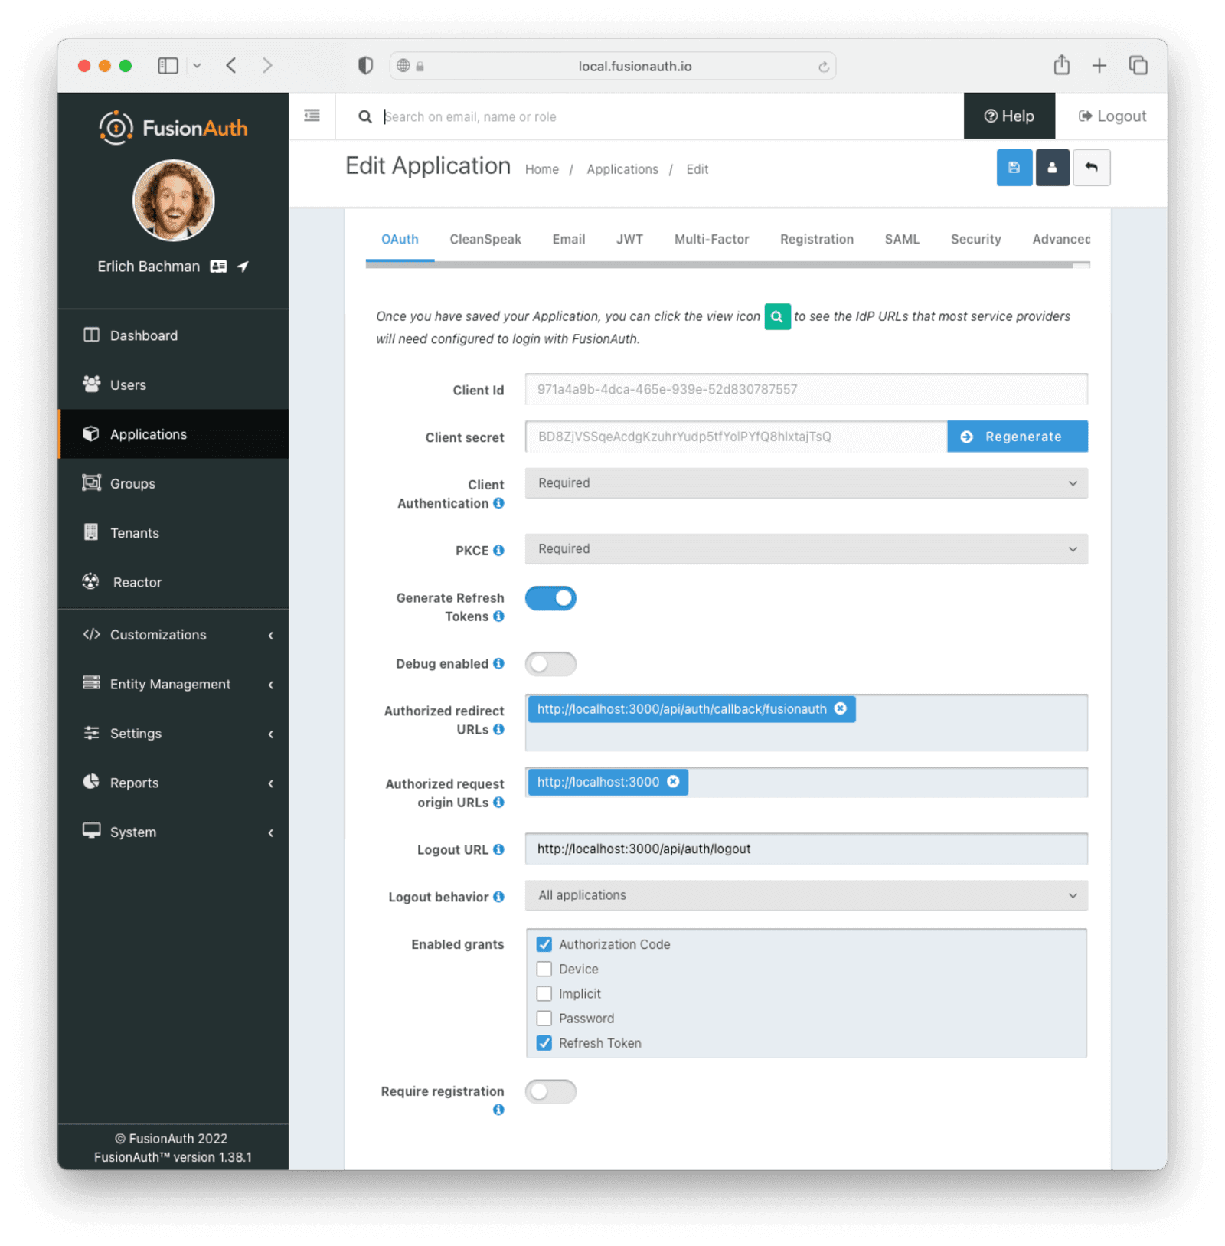Disable Generate Refresh Tokens toggle
Screen dimensions: 1225x1246
point(550,598)
